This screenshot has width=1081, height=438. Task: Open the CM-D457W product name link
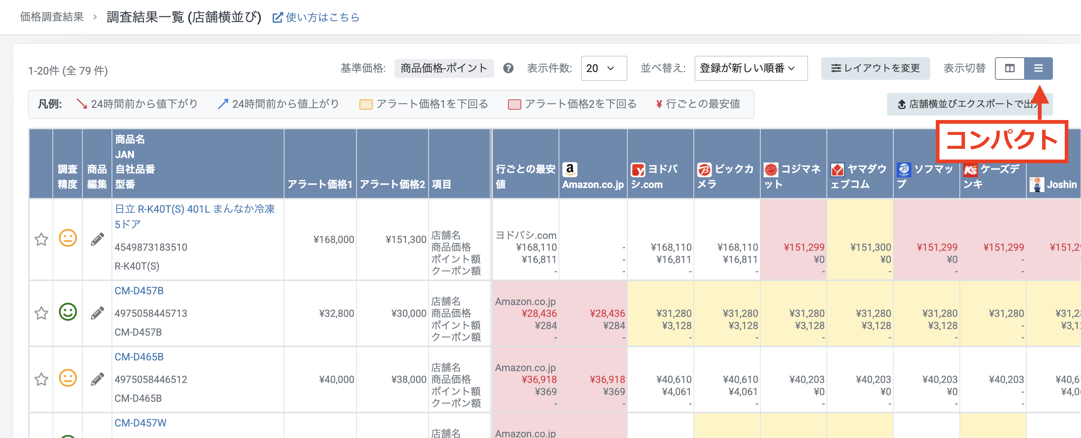coord(140,423)
